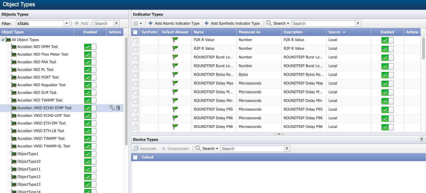
Task: Check the box for ROUNDTRIP Delay Min row
Action: pyautogui.click(x=135, y=101)
